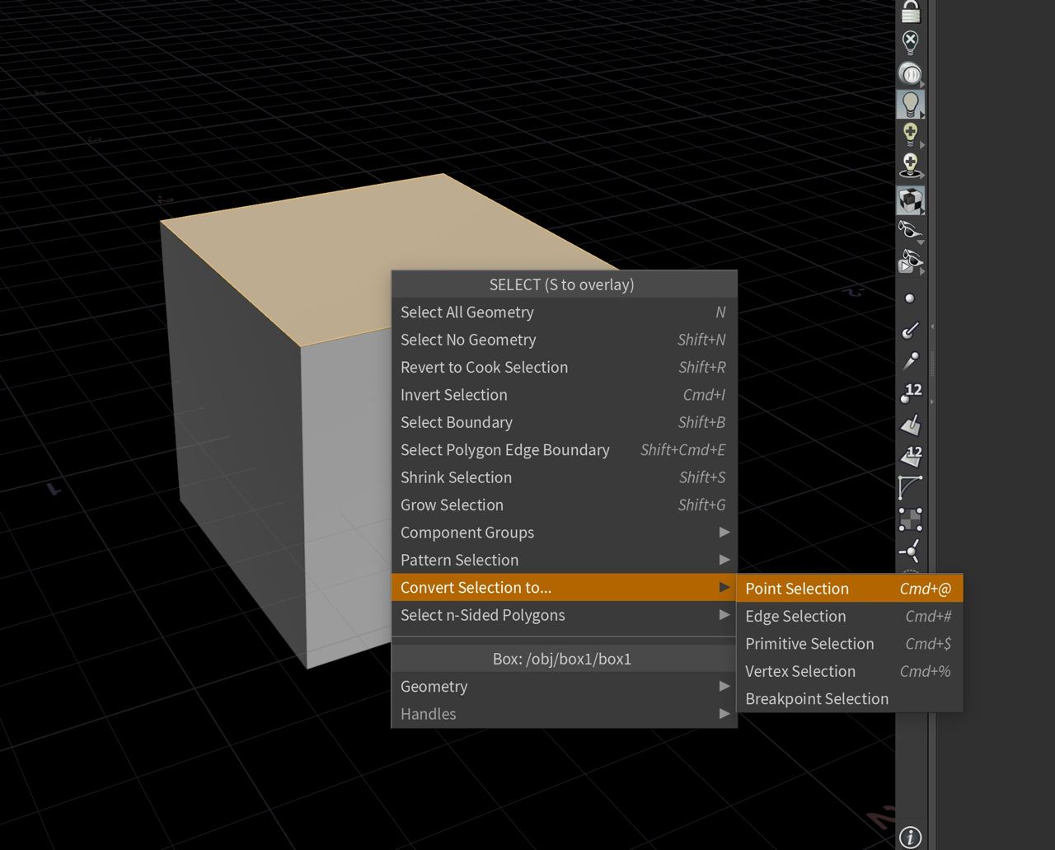Open the info icon at toolbar bottom
This screenshot has width=1055, height=850.
pyautogui.click(x=910, y=837)
